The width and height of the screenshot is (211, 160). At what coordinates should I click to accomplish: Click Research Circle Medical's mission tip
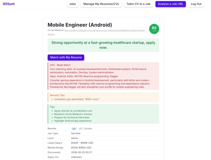point(73,114)
